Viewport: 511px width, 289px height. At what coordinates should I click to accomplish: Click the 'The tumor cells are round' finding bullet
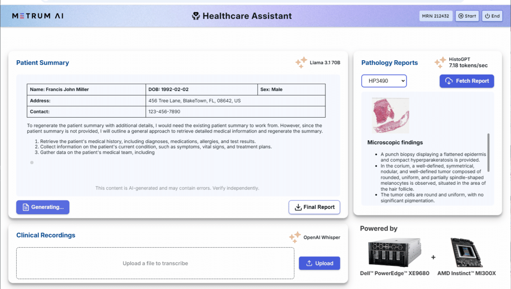coord(432,197)
